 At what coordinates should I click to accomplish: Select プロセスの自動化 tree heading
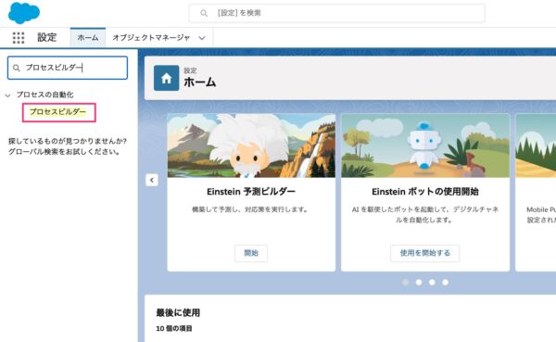(x=45, y=95)
